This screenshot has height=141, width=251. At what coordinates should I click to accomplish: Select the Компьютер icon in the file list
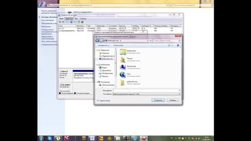point(123,67)
